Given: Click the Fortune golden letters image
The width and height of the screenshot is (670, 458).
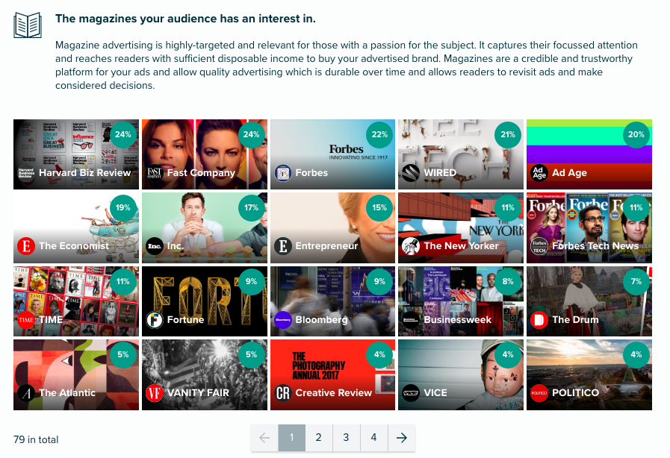Looking at the screenshot, I should click(204, 301).
